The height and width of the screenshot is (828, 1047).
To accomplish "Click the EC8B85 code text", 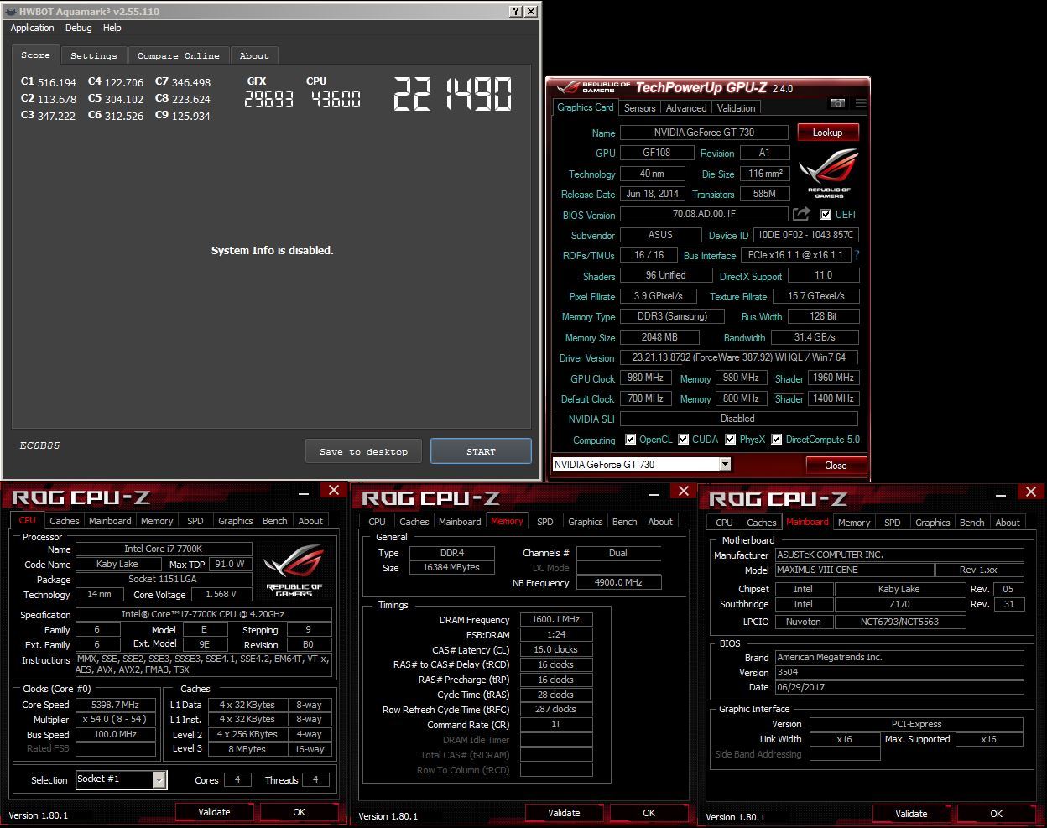I will (39, 445).
